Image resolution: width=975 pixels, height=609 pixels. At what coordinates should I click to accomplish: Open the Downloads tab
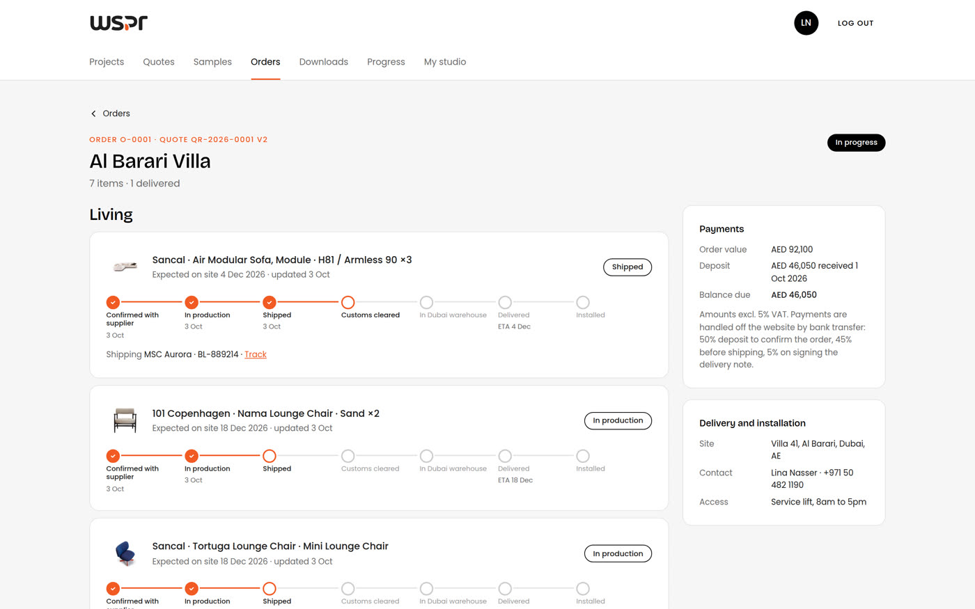(324, 62)
